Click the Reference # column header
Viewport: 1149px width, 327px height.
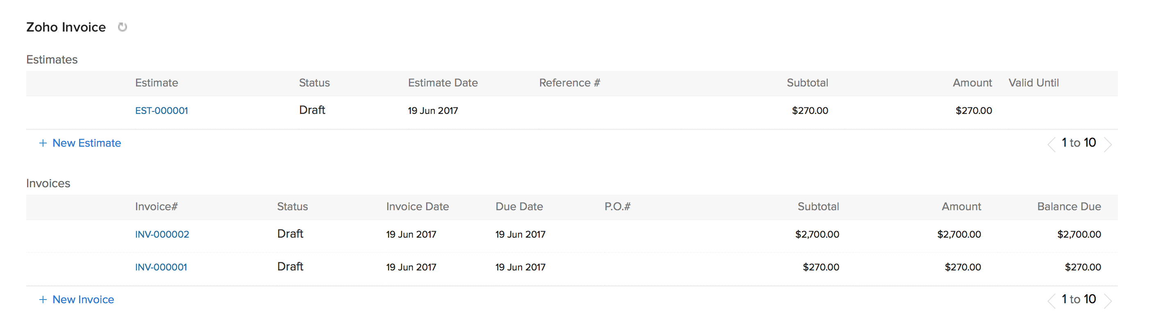click(x=569, y=83)
